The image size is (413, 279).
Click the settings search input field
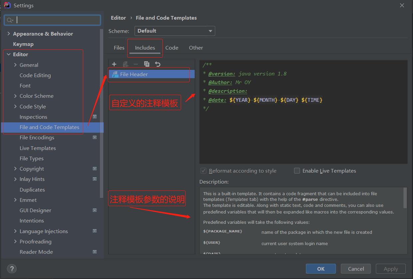(52, 20)
